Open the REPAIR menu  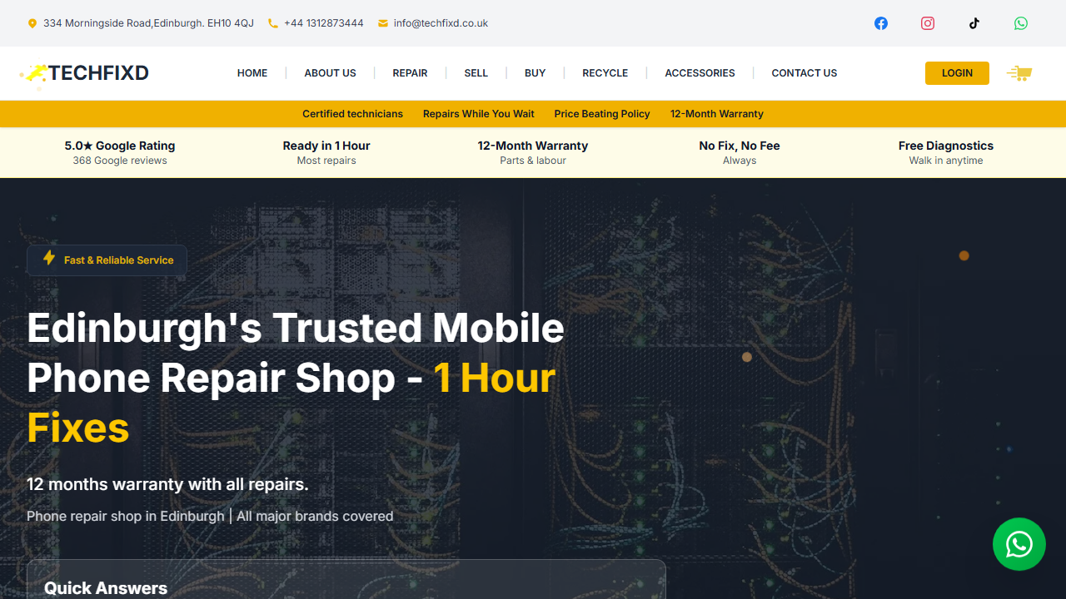[x=411, y=73]
